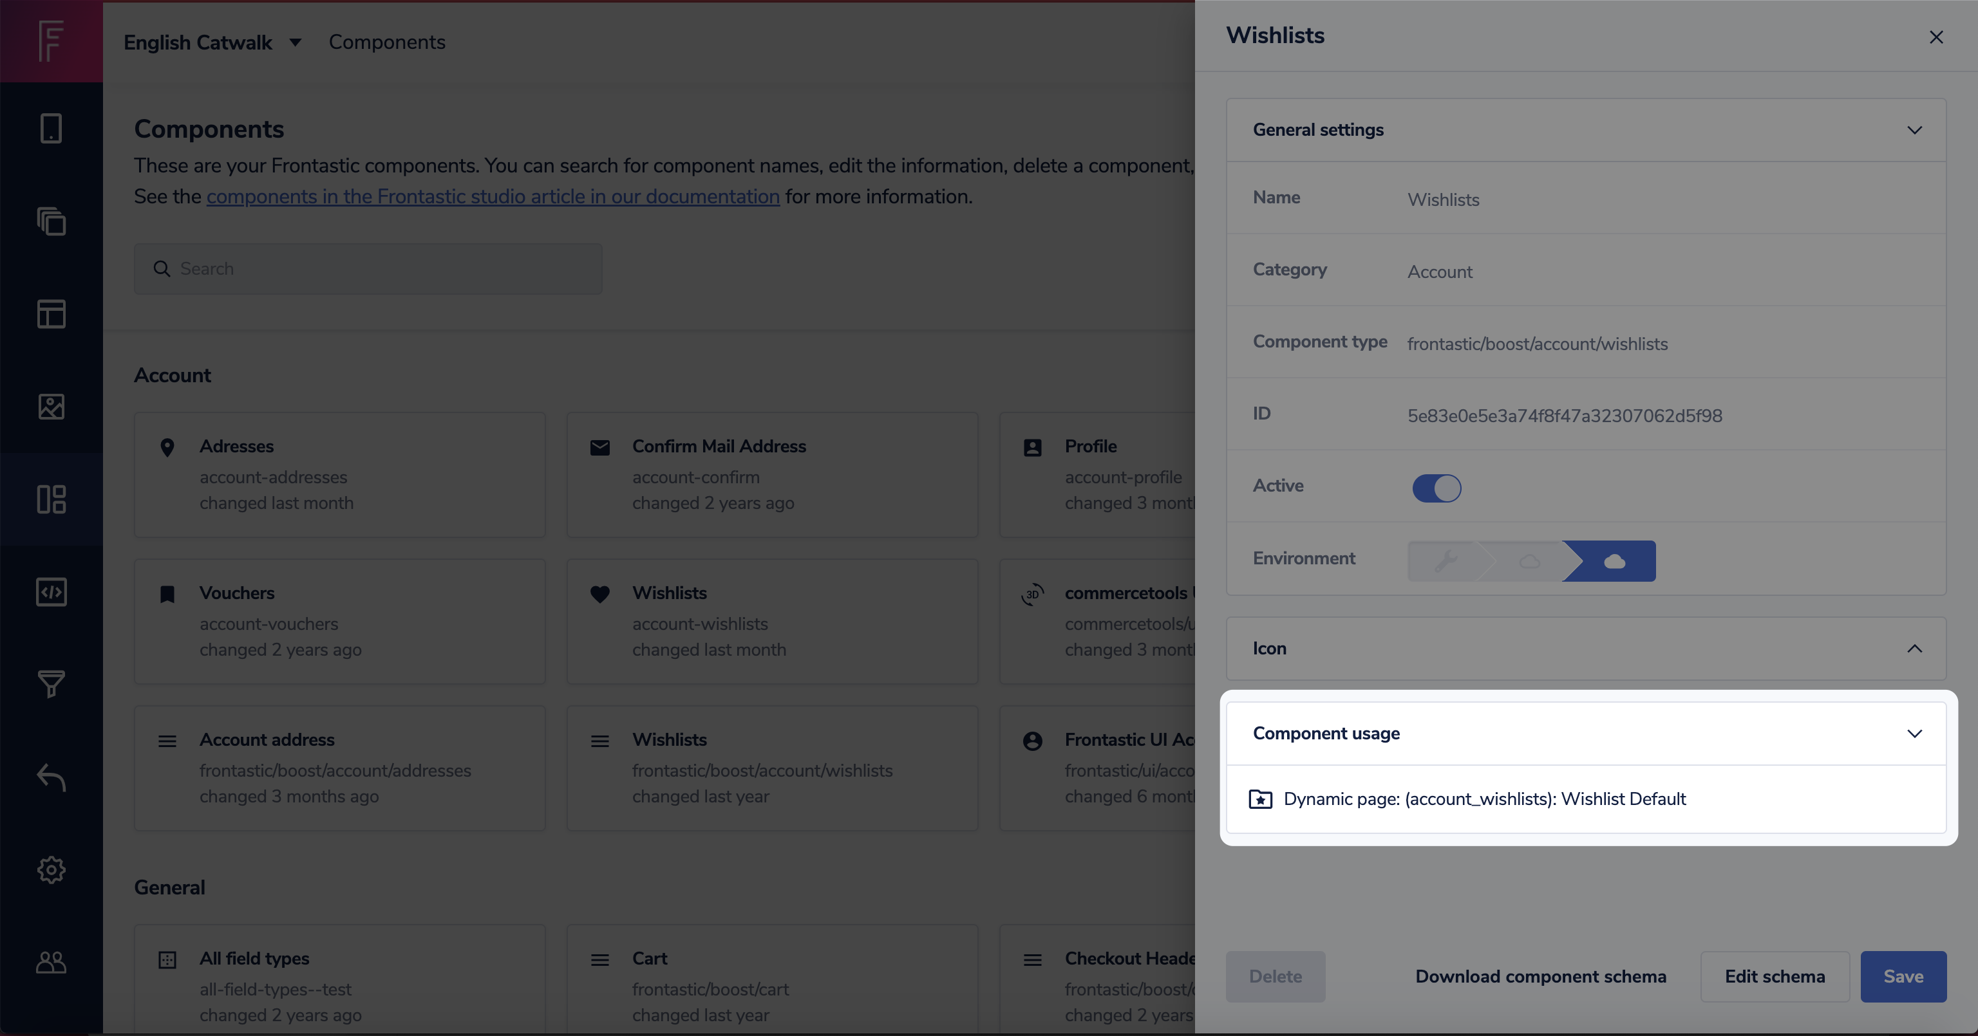
Task: Expand the Icon section
Action: click(x=1914, y=649)
